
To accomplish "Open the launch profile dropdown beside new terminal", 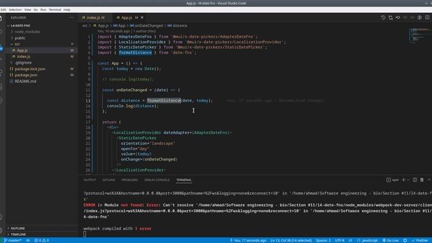I will (x=408, y=180).
